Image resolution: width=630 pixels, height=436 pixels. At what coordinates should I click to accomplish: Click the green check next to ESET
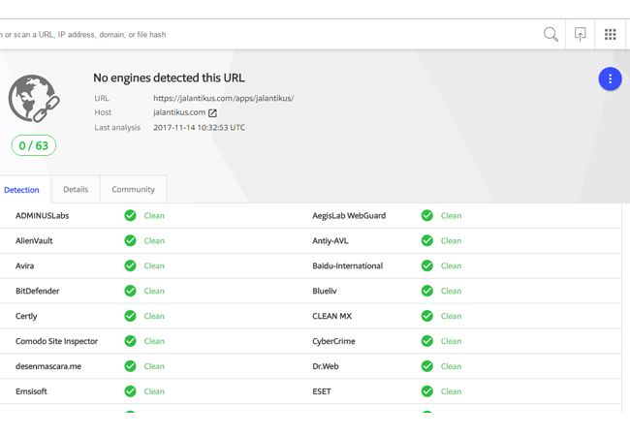point(427,391)
